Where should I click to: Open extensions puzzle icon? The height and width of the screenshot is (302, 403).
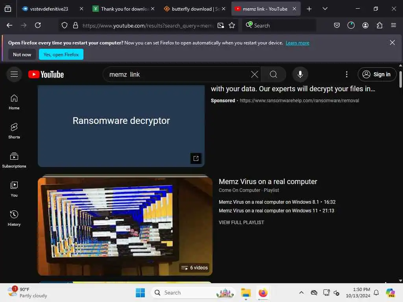[x=379, y=25]
